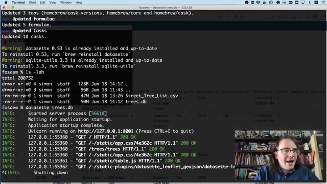Click the 'brew reinstall sqlite-utils' line
The height and width of the screenshot is (184, 327).
point(68,66)
